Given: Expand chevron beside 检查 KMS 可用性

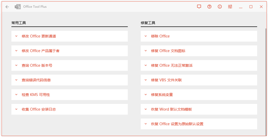Looking at the screenshot, I should [16, 95].
